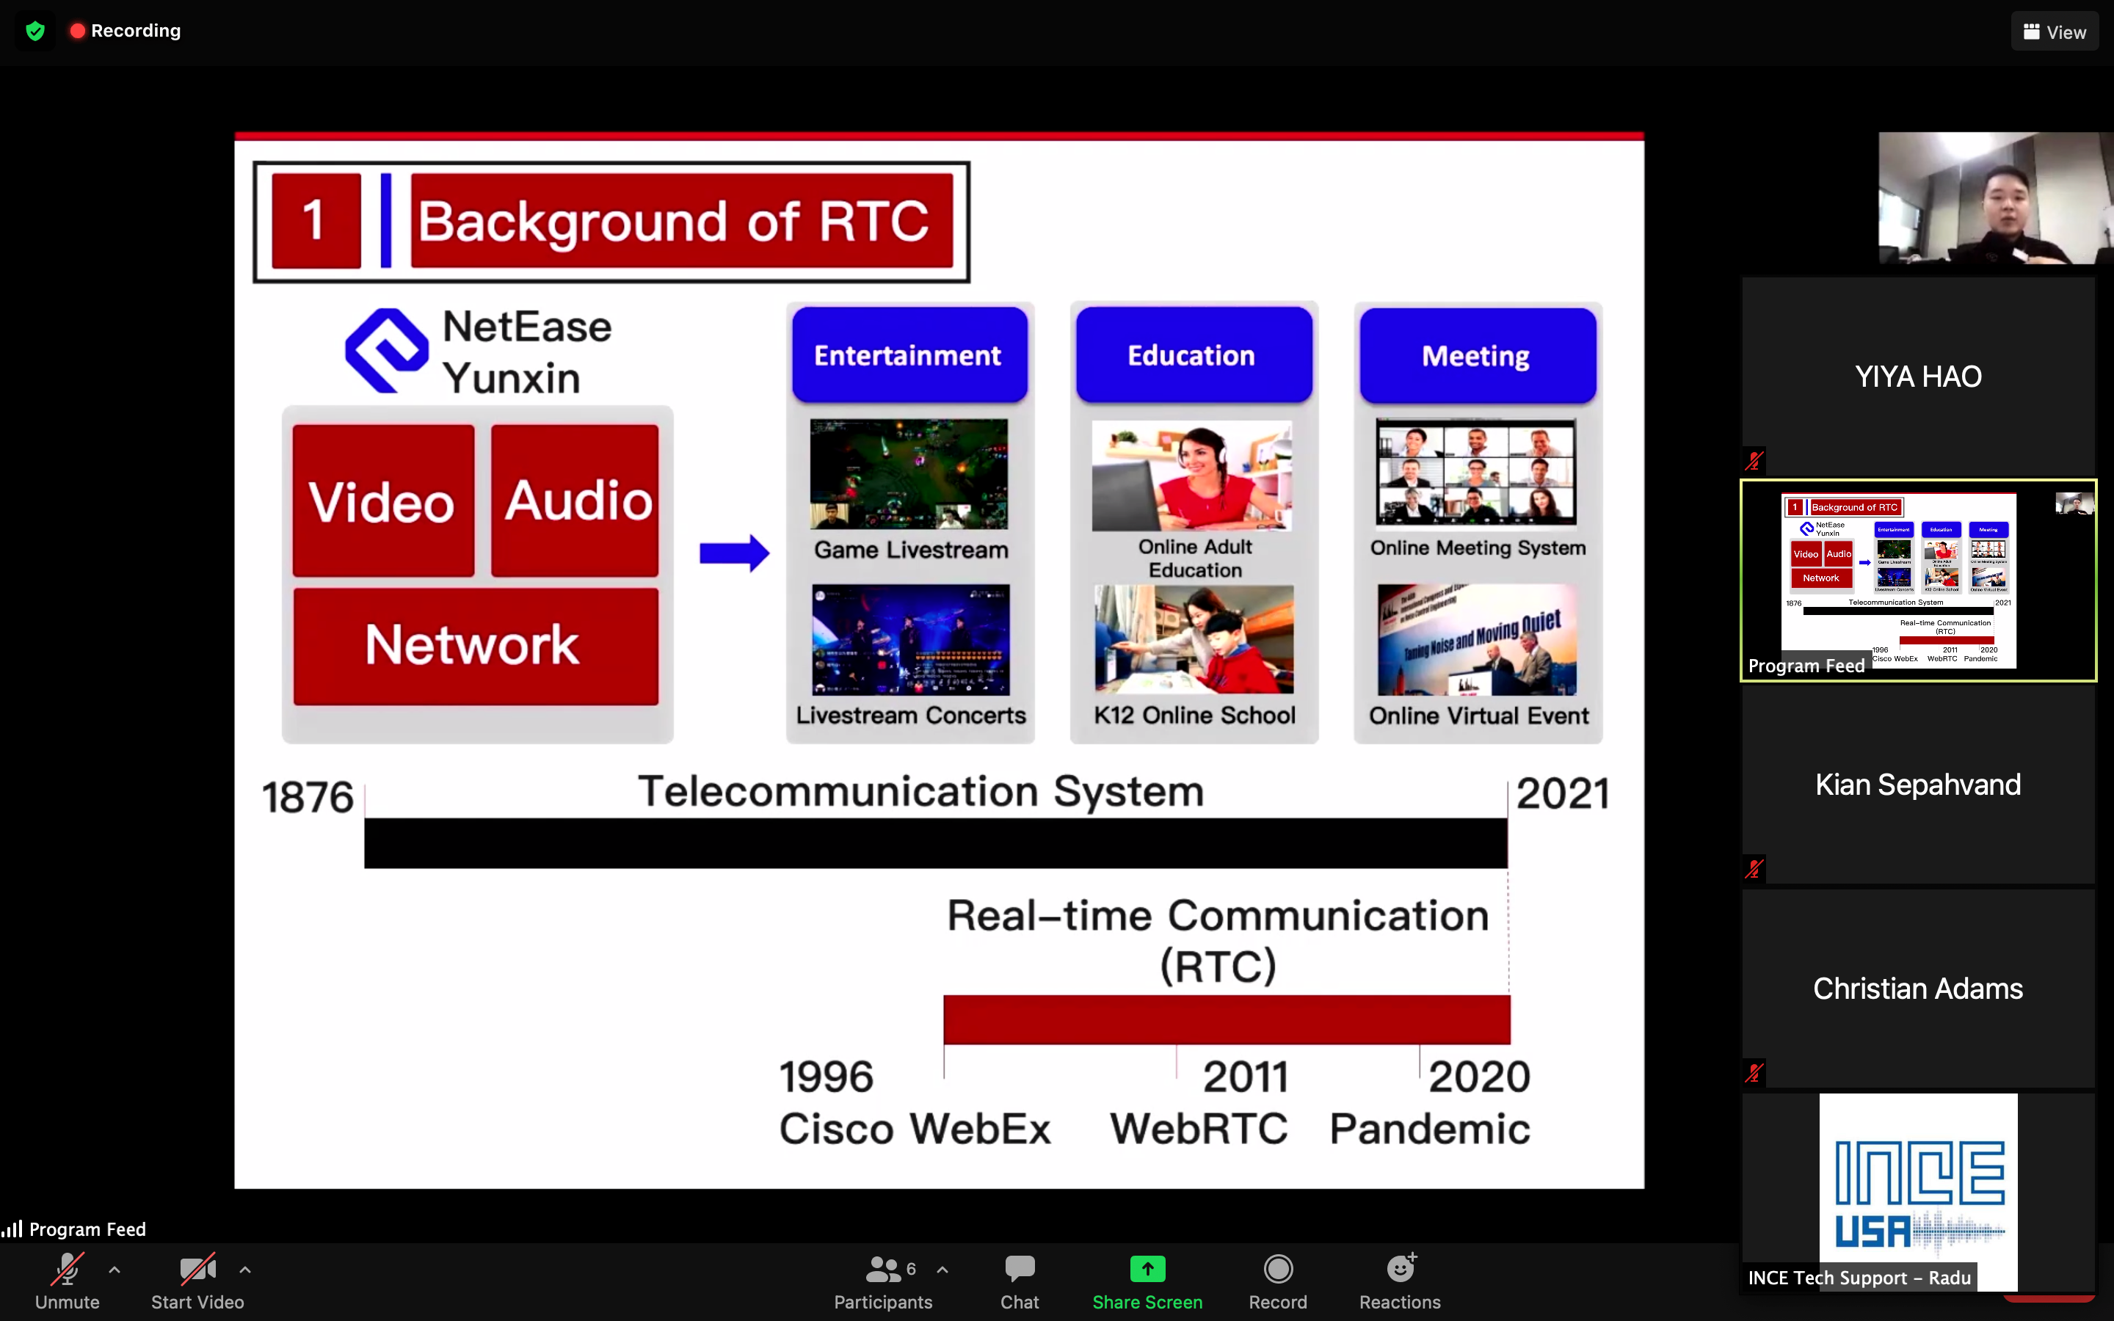This screenshot has width=2114, height=1321.
Task: Click the Network box on the slide
Action: (476, 646)
